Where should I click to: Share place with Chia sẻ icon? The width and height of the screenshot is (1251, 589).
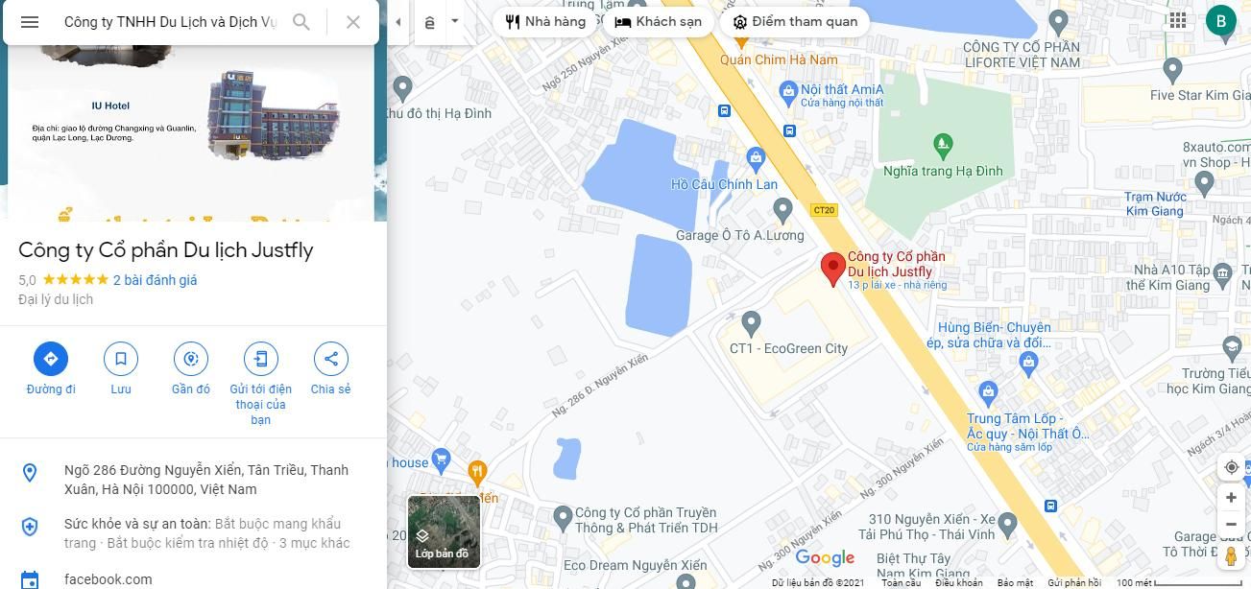point(330,359)
